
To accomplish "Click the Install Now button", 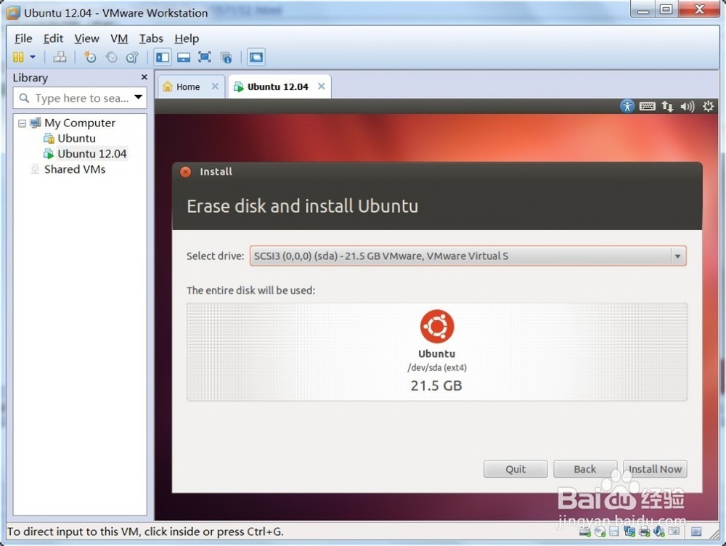I will (x=655, y=469).
